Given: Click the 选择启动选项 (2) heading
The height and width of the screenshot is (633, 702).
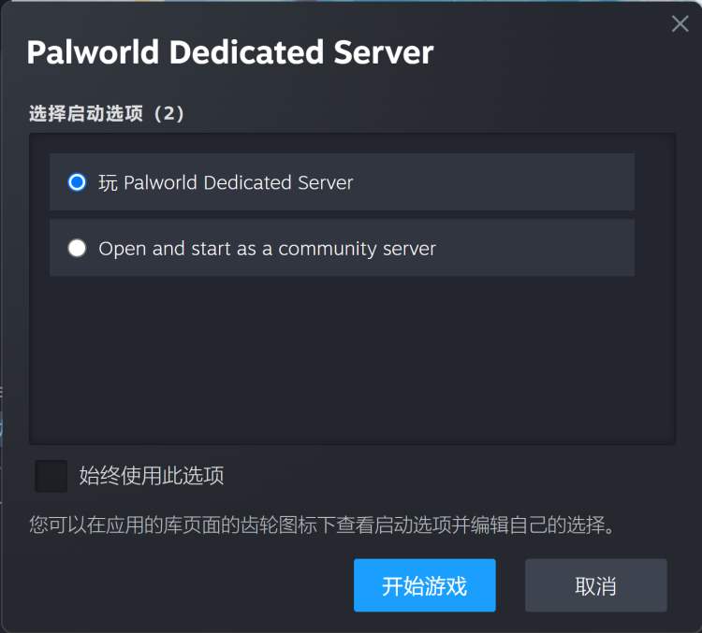Looking at the screenshot, I should (x=107, y=113).
